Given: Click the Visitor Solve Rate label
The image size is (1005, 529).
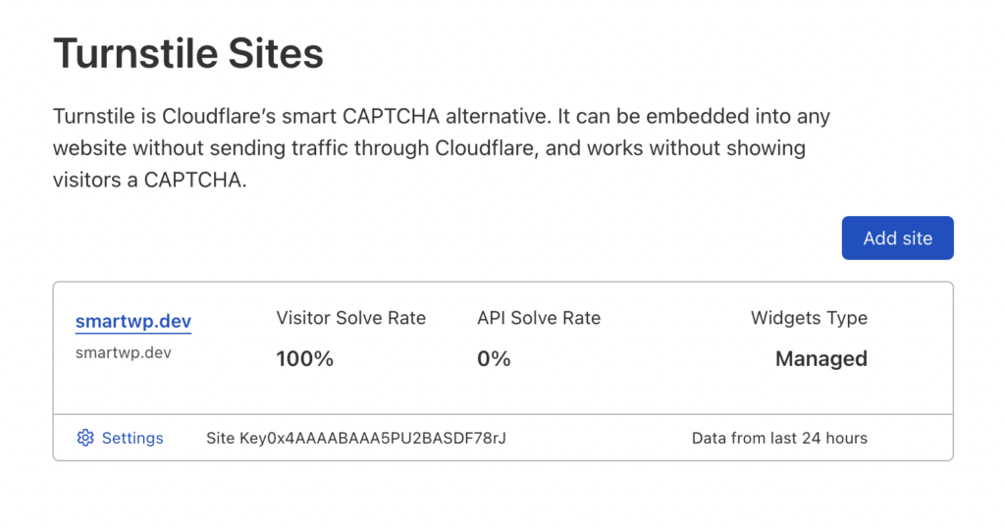Looking at the screenshot, I should click(350, 318).
